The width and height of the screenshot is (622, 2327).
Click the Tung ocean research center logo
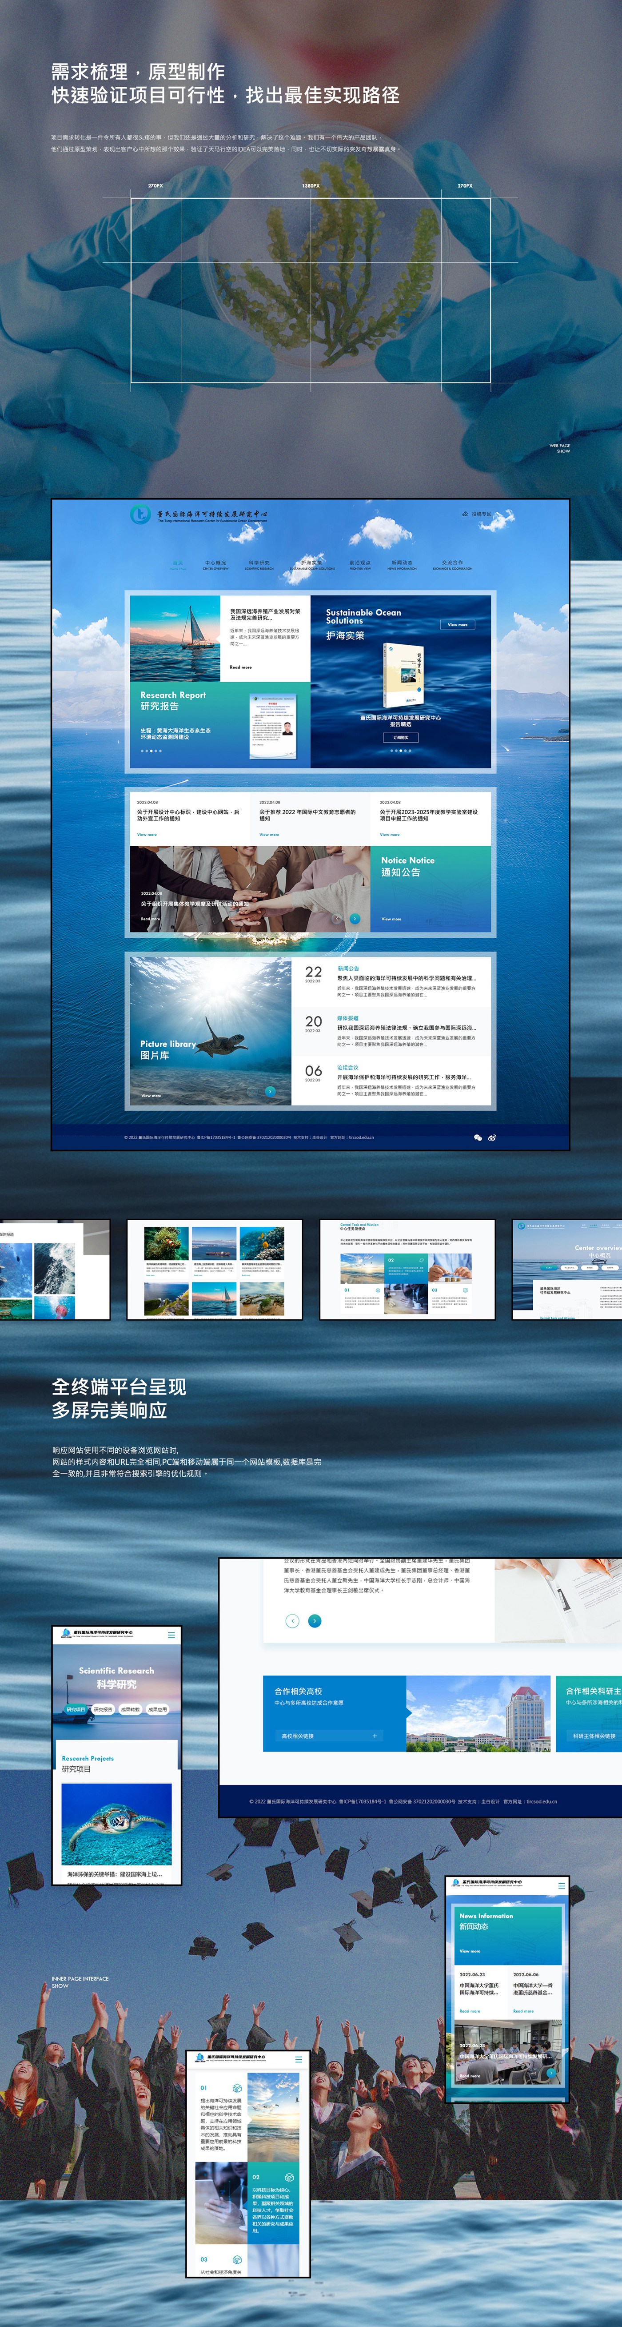(x=199, y=515)
